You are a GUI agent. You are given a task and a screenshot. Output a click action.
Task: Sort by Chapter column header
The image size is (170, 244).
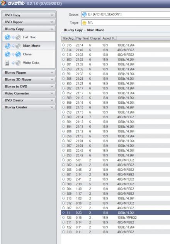95,38
